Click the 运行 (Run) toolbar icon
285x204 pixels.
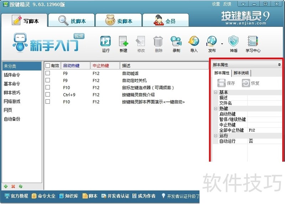click(x=105, y=44)
